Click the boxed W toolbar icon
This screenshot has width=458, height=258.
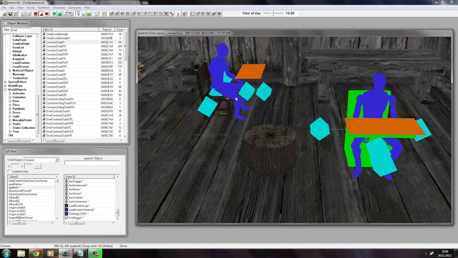coord(208,14)
